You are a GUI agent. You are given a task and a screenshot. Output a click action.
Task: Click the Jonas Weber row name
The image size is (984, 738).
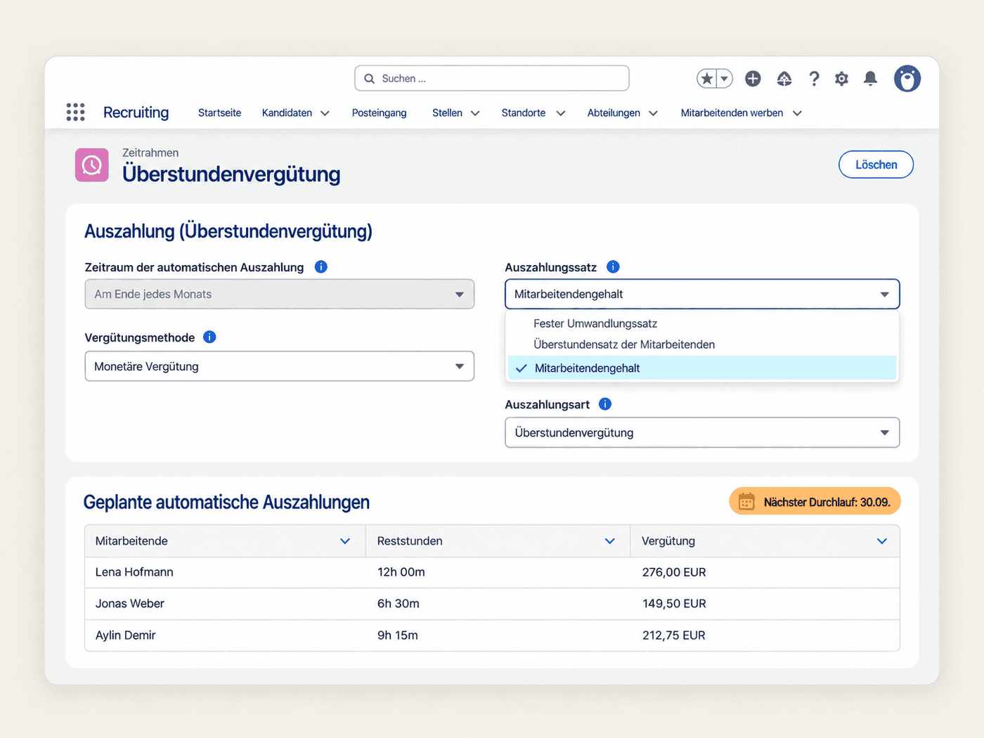[130, 604]
